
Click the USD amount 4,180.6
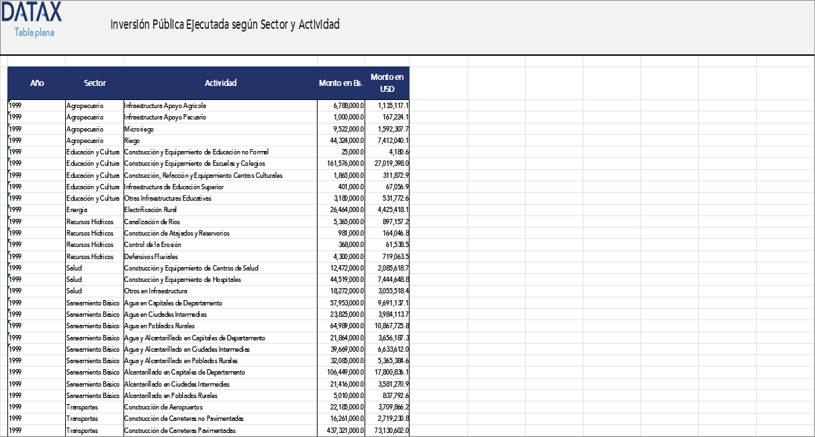387,152
